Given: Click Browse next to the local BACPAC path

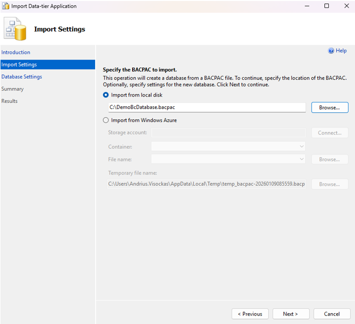Looking at the screenshot, I should click(329, 107).
